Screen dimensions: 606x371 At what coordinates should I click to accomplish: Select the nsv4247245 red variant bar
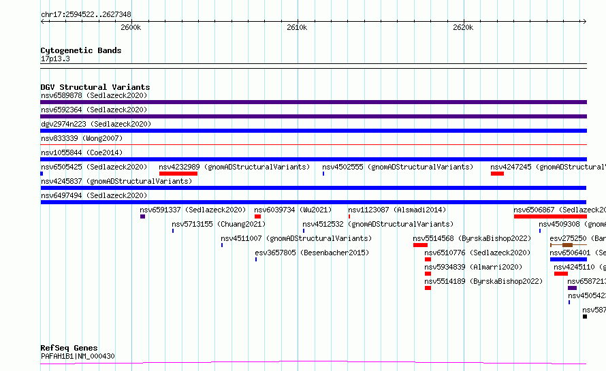(497, 174)
